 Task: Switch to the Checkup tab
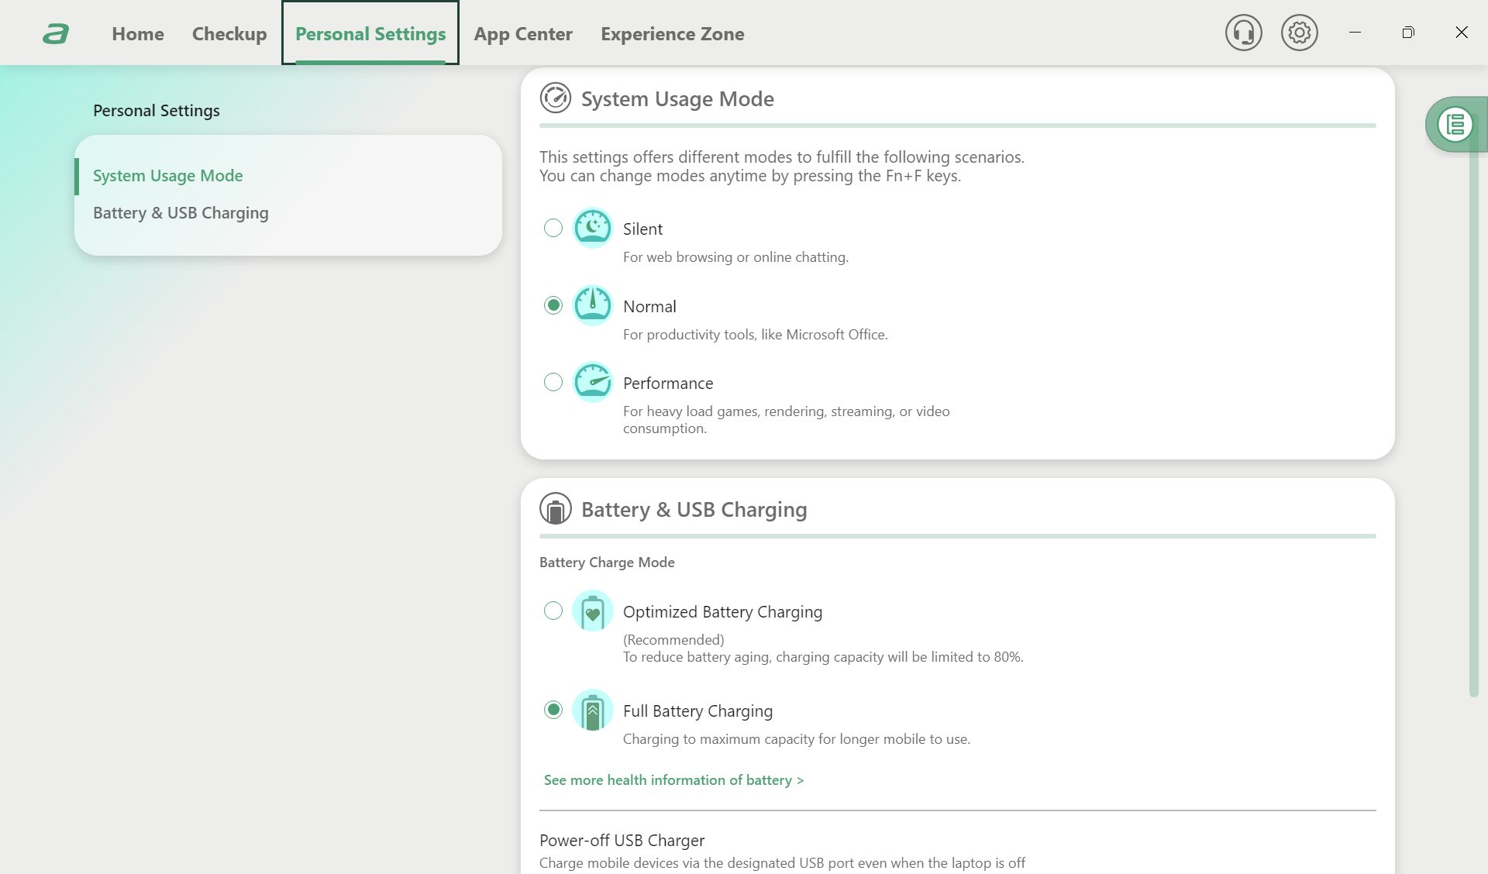[229, 33]
